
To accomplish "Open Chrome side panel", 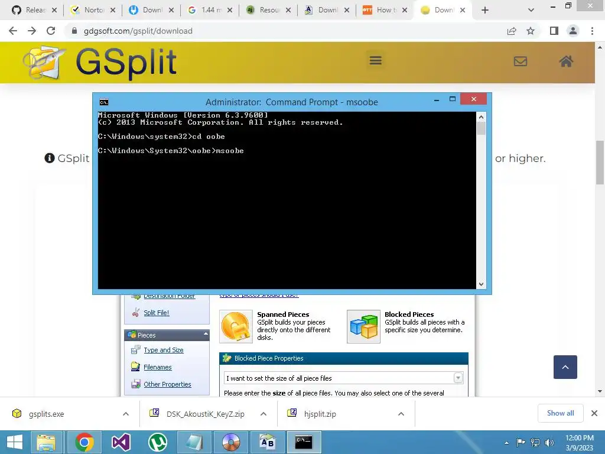I will click(x=554, y=31).
